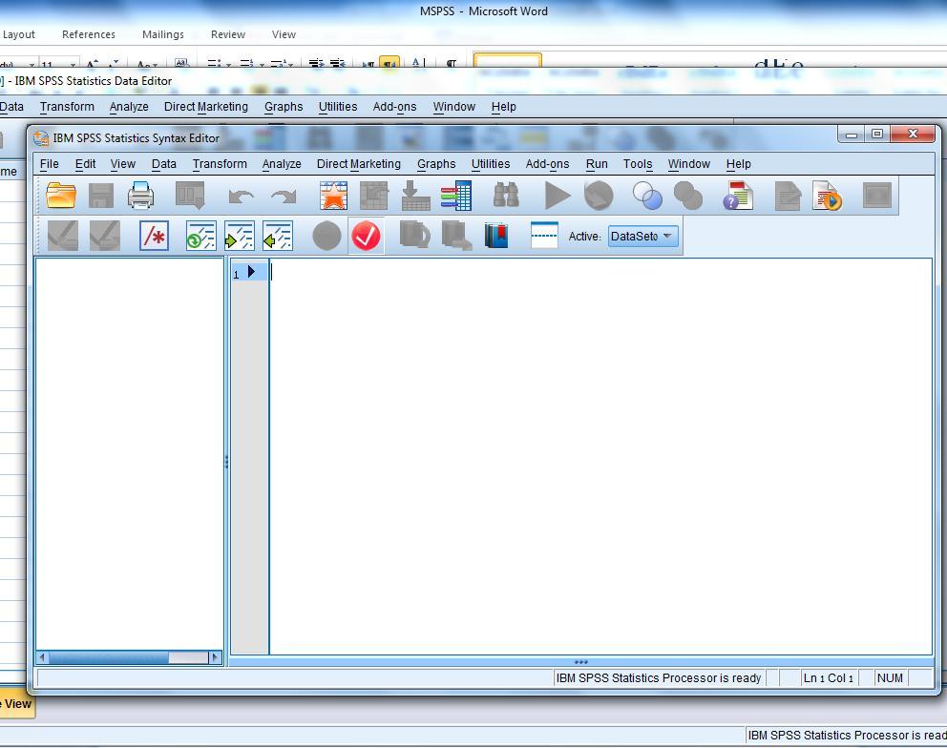
Task: Toggle the dashed-line command spans icon
Action: click(x=544, y=236)
